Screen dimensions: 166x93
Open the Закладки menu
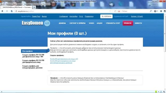click(27, 4)
